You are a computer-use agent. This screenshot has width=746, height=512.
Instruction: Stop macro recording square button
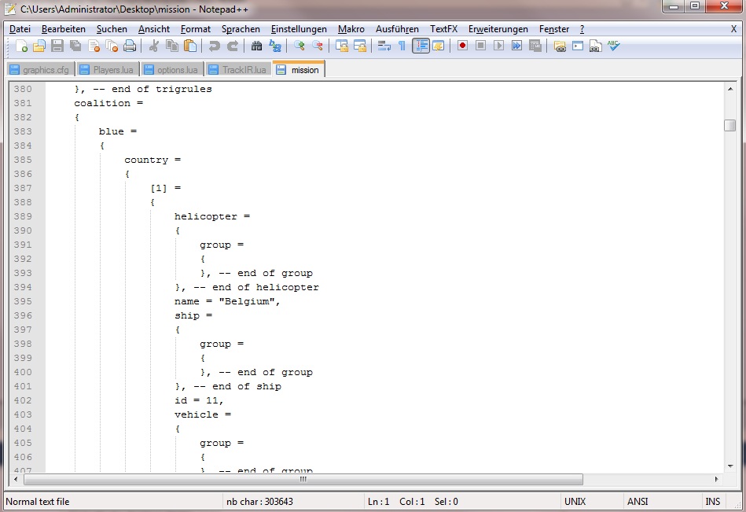point(480,46)
